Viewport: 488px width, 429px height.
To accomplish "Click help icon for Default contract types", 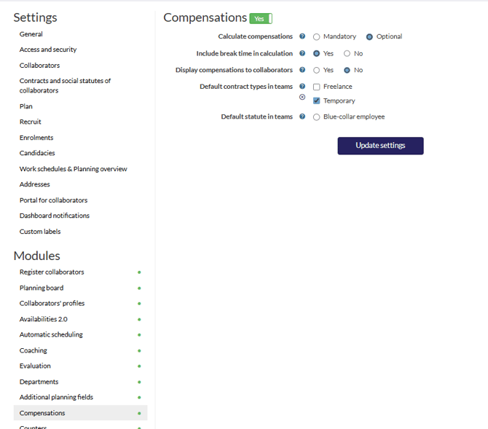I will [302, 87].
